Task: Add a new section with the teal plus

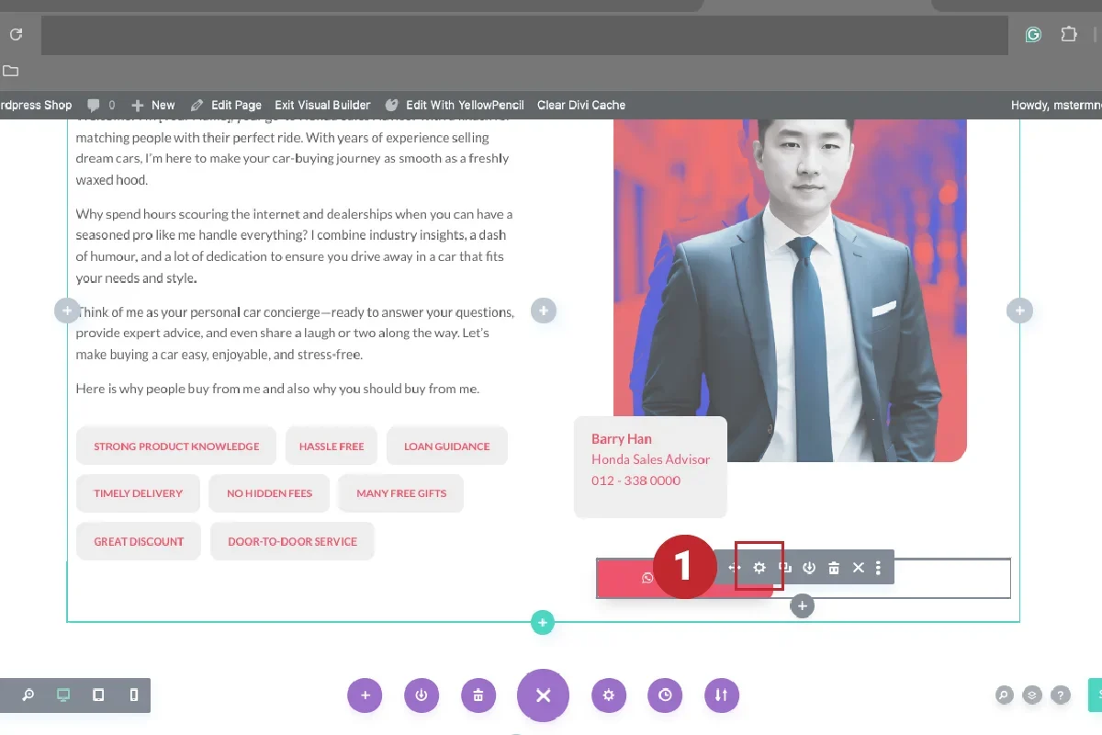Action: pos(542,622)
